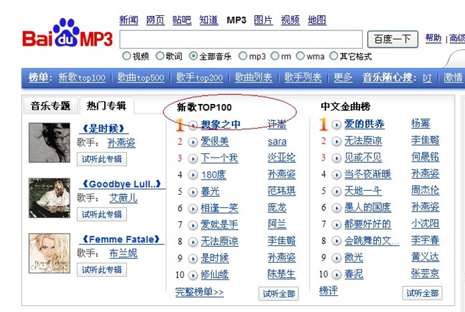Select the 其它格式 radio button
This screenshot has width=465, height=312.
pyautogui.click(x=334, y=55)
